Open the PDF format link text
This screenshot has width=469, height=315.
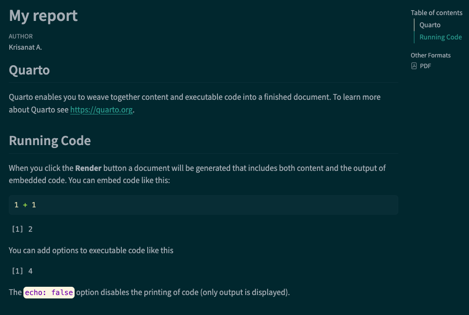tap(425, 66)
